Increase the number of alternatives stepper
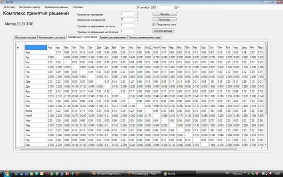The image size is (283, 177). [138, 18]
